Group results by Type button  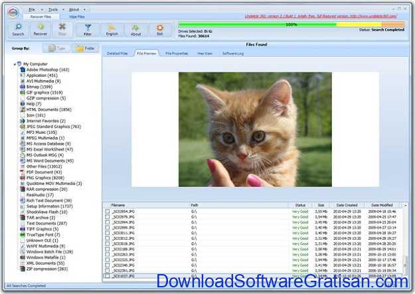[x=56, y=48]
